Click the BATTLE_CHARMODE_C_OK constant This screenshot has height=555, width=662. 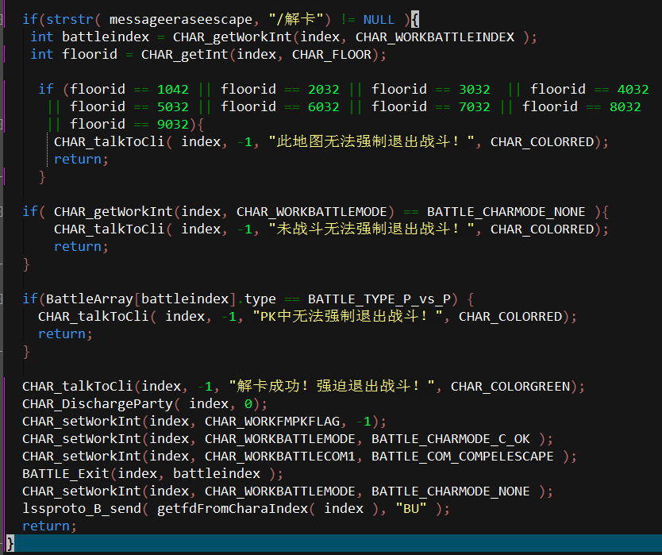coord(451,439)
